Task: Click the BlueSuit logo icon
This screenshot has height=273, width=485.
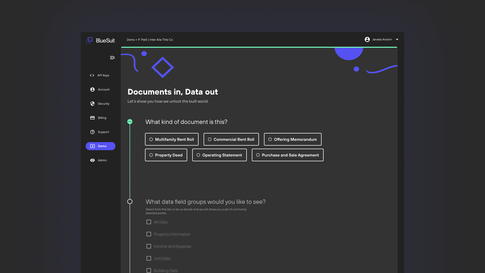Action: [89, 40]
